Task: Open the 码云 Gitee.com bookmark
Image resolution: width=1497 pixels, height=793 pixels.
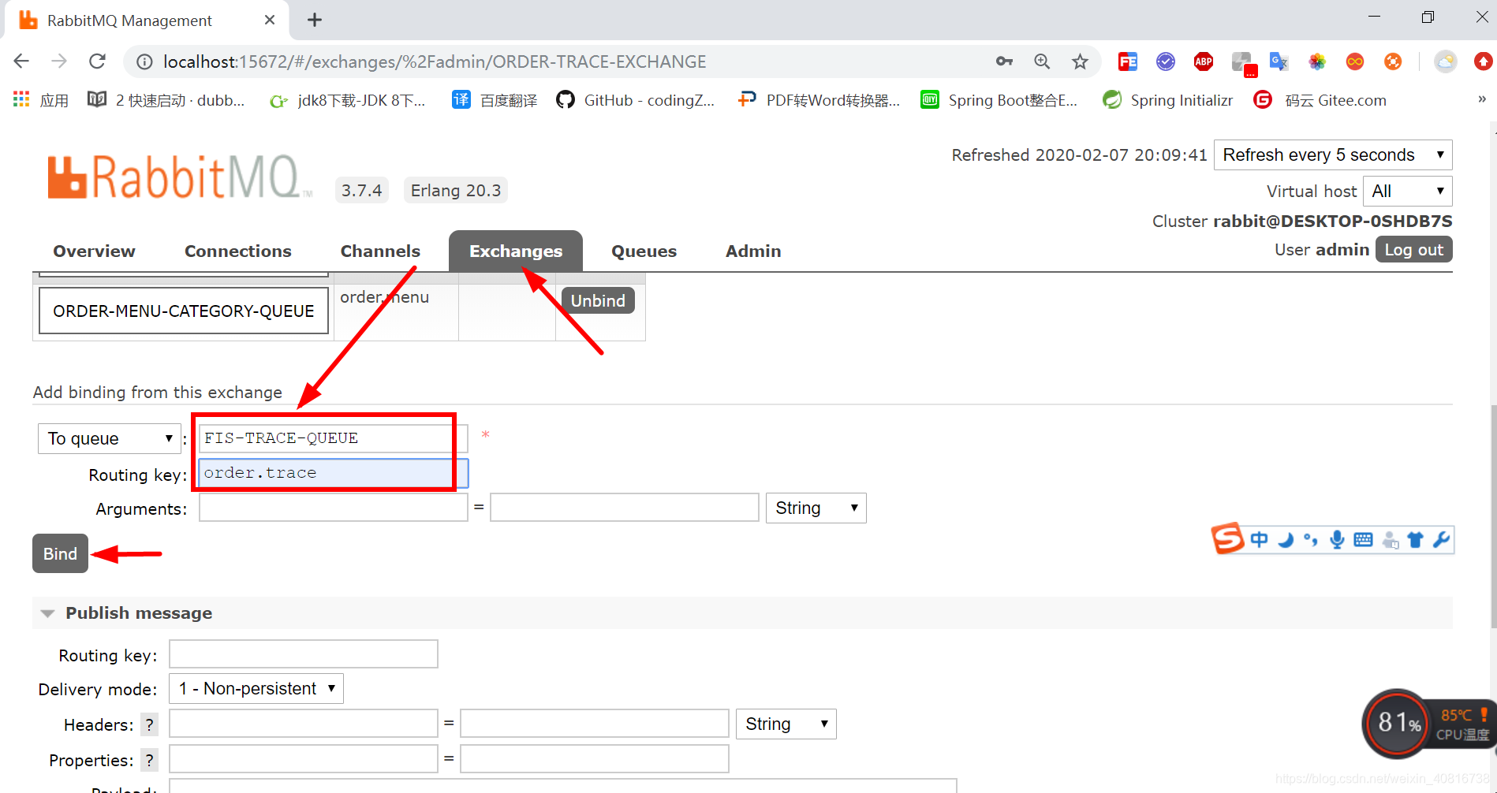Action: tap(1320, 100)
